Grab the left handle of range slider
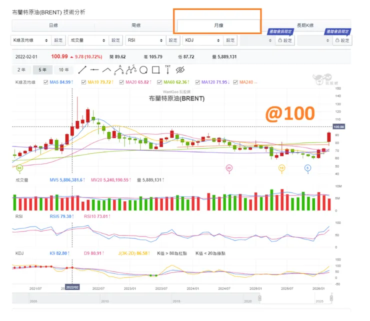This screenshot has width=370, height=321. coord(259,298)
